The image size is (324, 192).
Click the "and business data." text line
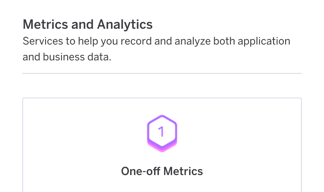pyautogui.click(x=67, y=57)
